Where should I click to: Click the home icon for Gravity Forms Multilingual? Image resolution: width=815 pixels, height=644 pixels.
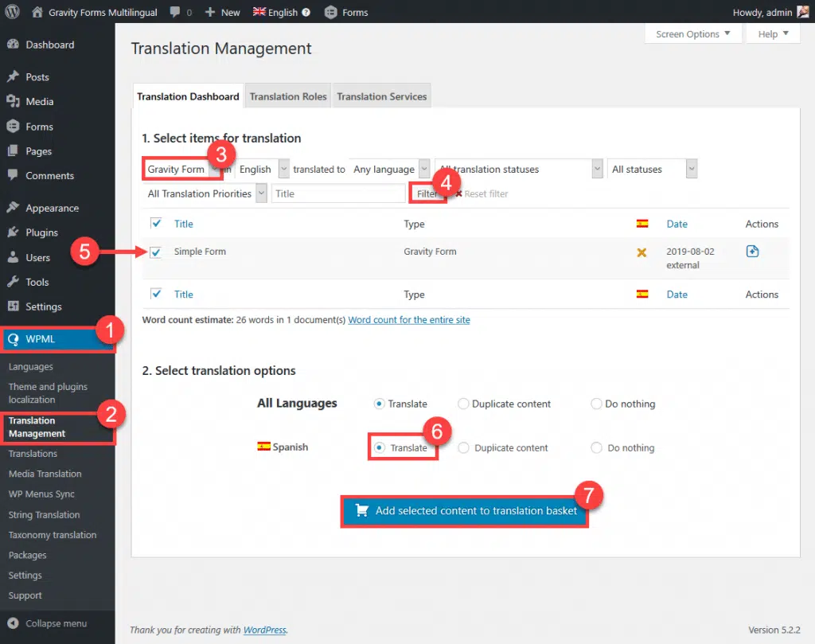pos(37,12)
